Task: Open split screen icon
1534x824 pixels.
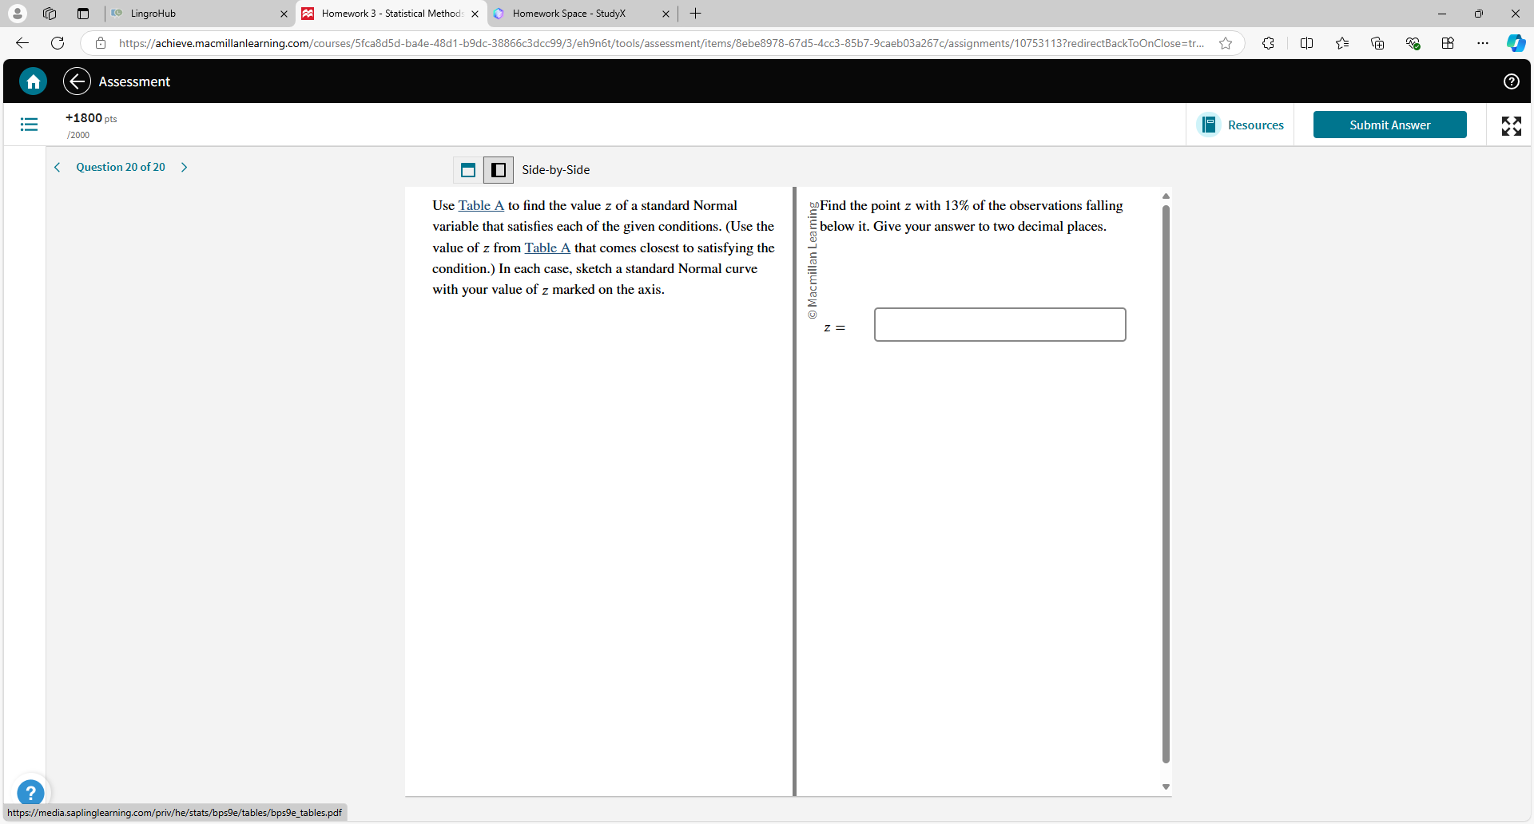Action: [x=1307, y=43]
